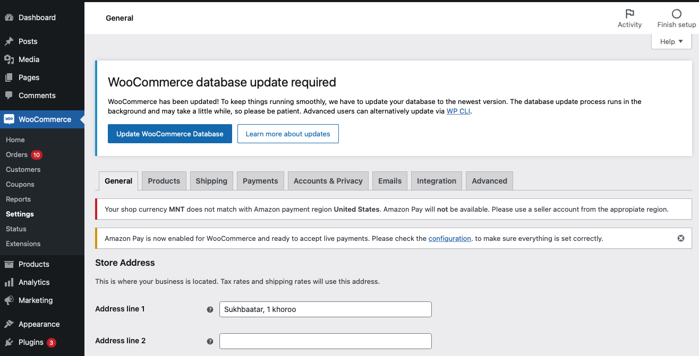Click the red Plugins update badge
The image size is (699, 356).
(52, 343)
